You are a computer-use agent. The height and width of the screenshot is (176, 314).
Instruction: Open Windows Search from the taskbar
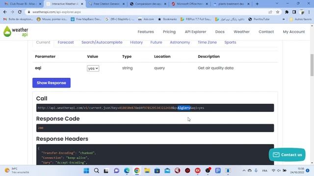pos(96,171)
